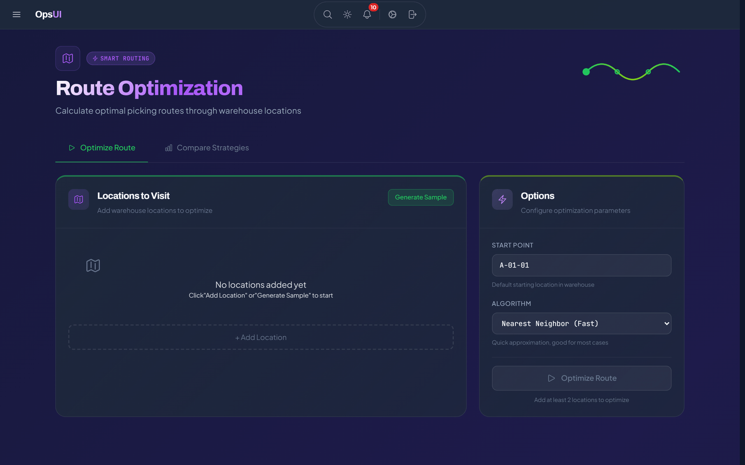This screenshot has height=465, width=745.
Task: Click the Route Optimization heading
Action: (x=149, y=88)
